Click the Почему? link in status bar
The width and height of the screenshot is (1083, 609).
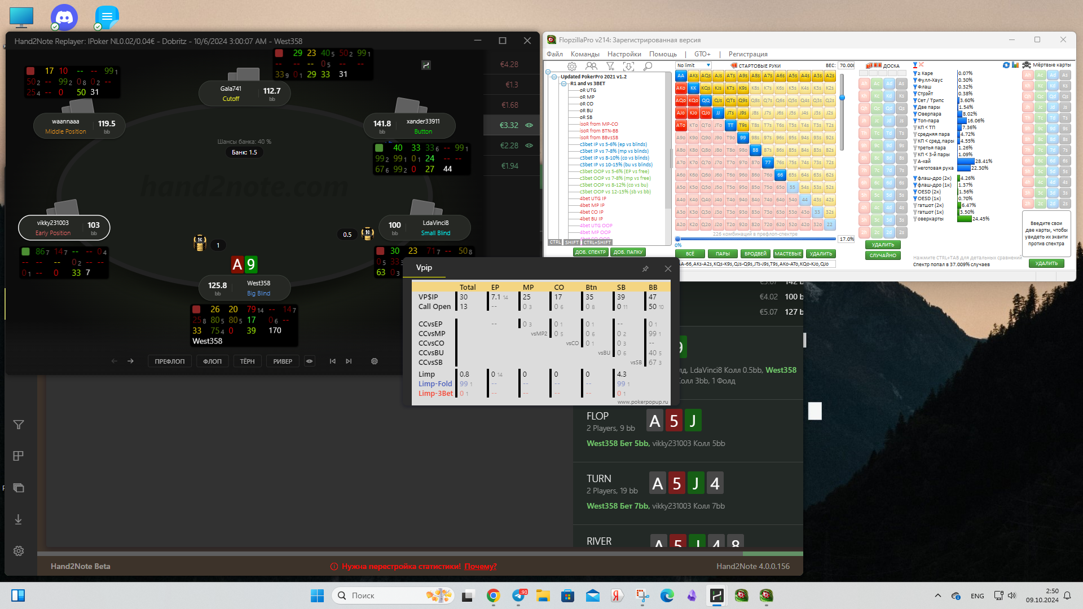(x=481, y=566)
